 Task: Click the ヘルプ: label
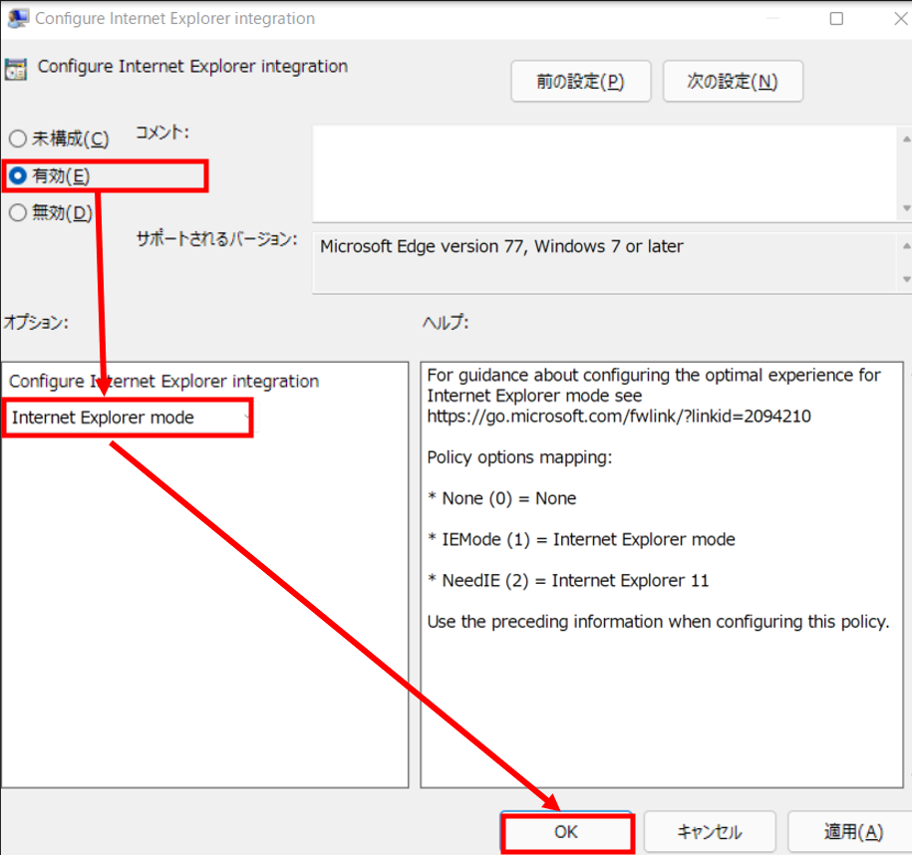(x=446, y=322)
